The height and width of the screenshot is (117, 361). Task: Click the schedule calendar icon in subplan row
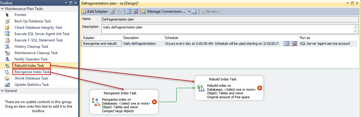point(286,44)
